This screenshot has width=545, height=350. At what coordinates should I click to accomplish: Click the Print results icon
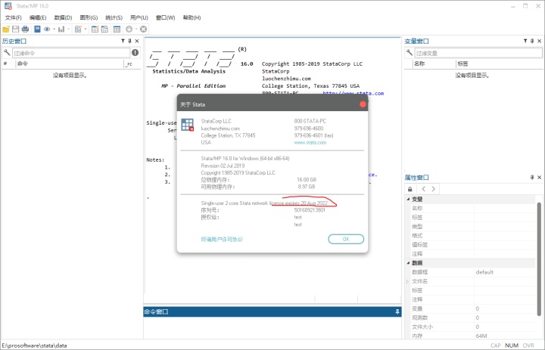click(25, 29)
